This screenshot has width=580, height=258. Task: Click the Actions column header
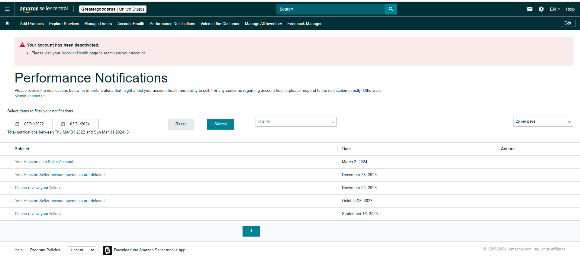click(508, 149)
